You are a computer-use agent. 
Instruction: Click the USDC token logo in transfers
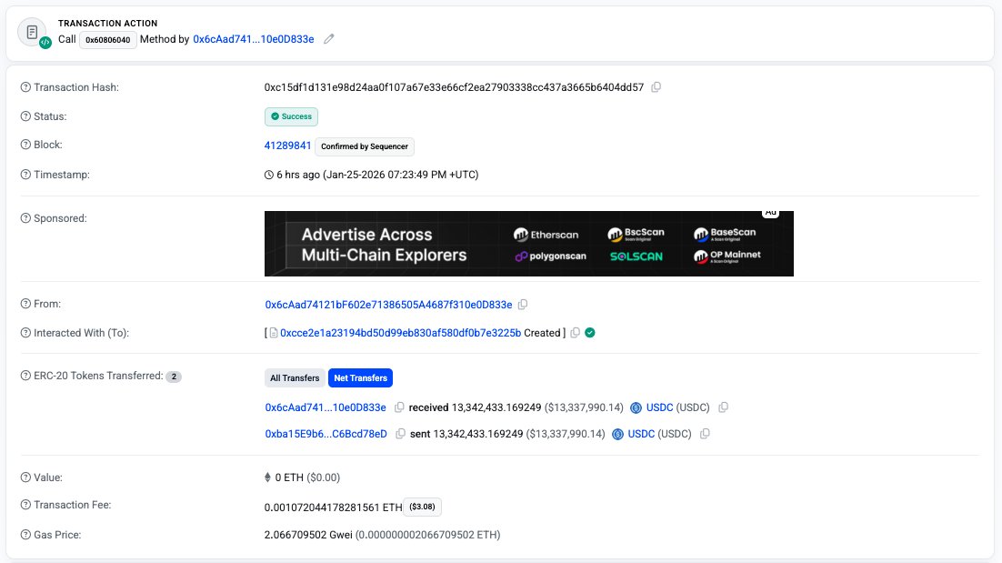637,407
